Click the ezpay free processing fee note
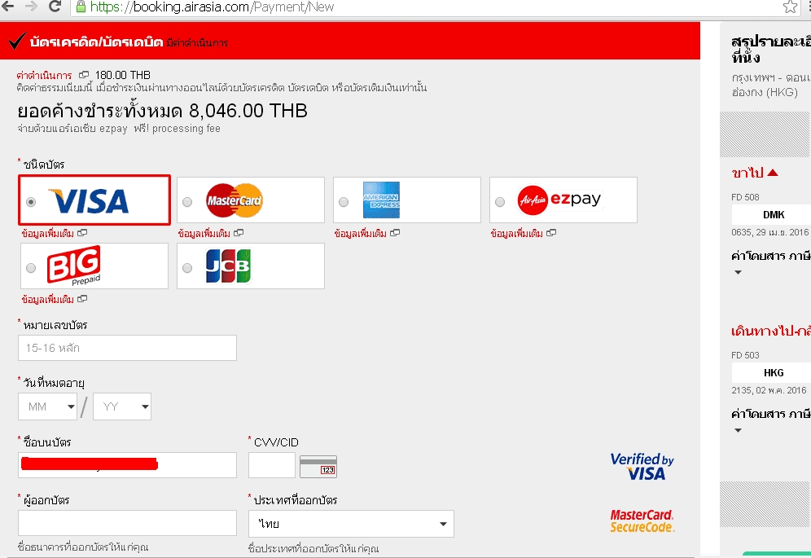 tap(119, 129)
